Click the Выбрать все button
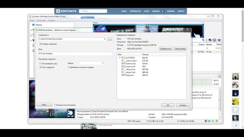Image resolution: width=244 pixels, height=137 pixels. [x=165, y=49]
